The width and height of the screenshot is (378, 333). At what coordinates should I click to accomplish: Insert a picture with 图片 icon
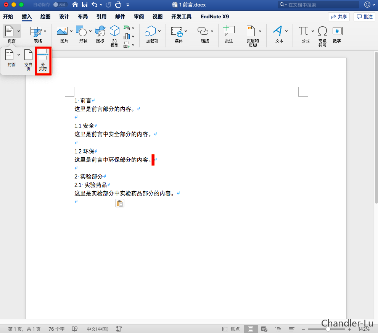click(62, 31)
